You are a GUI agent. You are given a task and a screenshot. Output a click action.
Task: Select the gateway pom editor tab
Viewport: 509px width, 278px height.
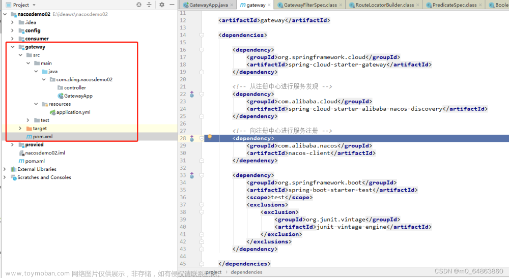click(256, 5)
